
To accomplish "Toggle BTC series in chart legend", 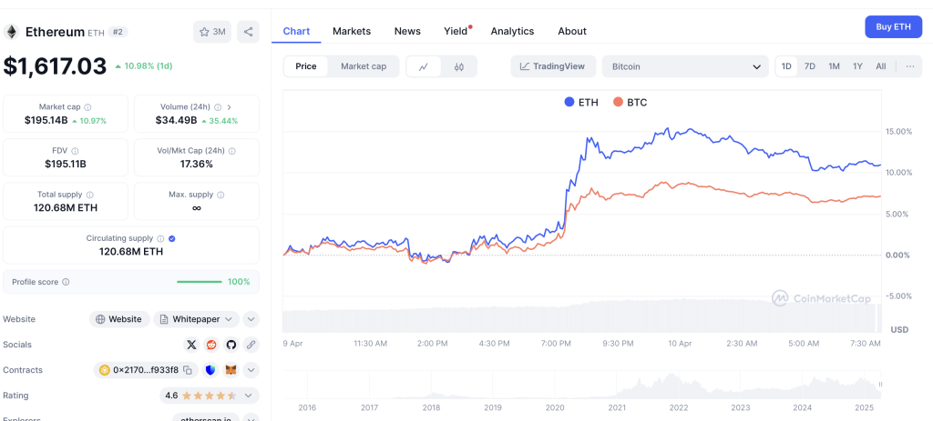I will click(630, 102).
